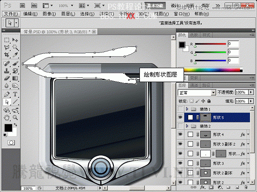Select the Line shape tool
The height and width of the screenshot is (192, 257).
[x=15, y=102]
